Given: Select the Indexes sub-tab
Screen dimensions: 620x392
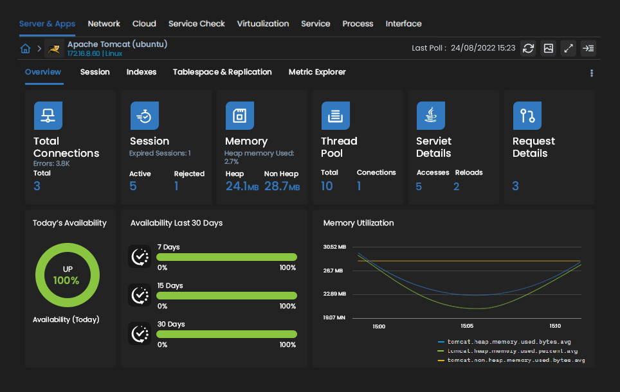Looking at the screenshot, I should click(x=141, y=72).
